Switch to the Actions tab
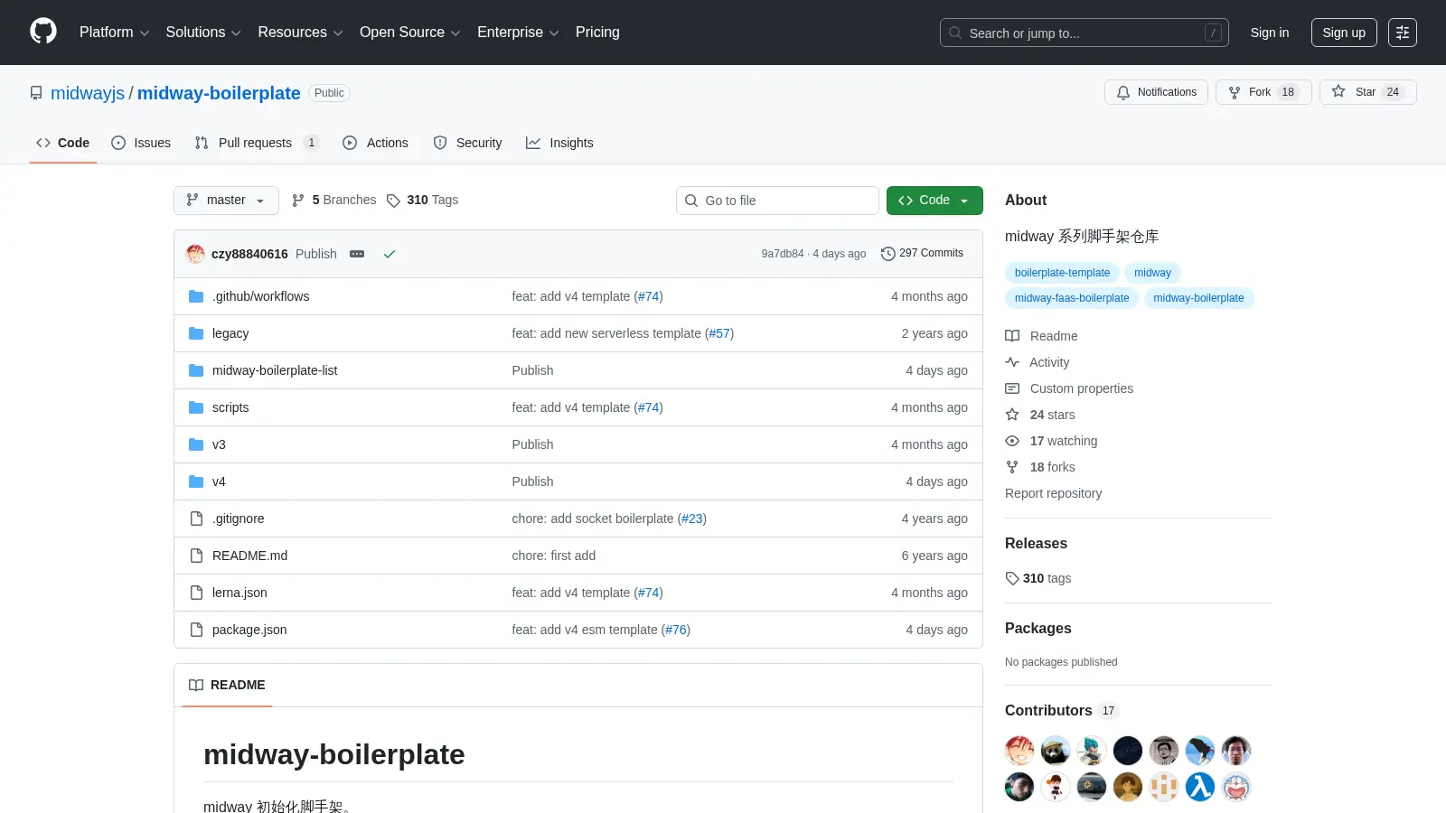The image size is (1446, 813). (x=375, y=143)
